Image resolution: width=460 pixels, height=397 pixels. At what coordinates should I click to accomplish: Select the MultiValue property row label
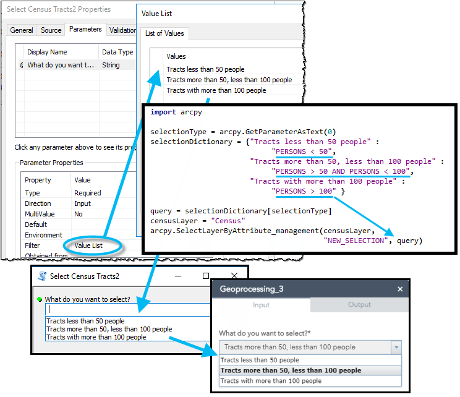click(40, 214)
